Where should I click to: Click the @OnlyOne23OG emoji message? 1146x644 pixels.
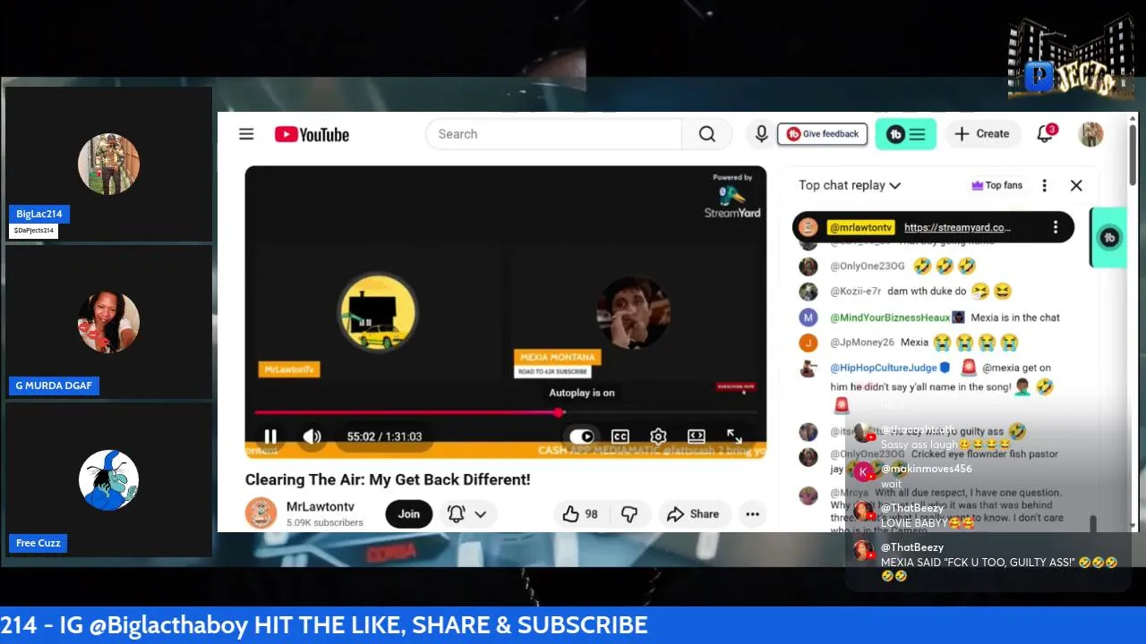(944, 267)
